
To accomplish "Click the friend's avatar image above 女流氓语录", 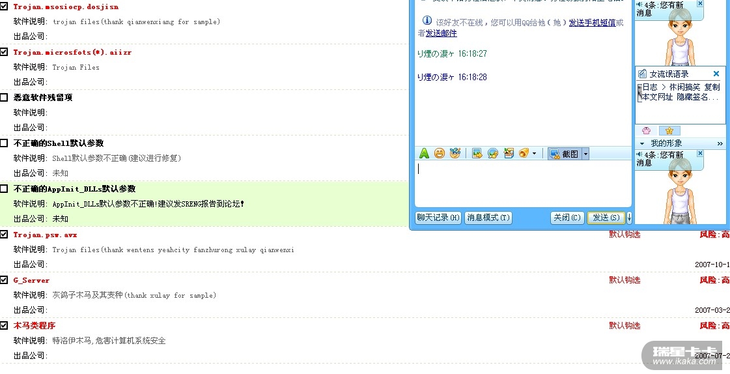I will pos(681,37).
